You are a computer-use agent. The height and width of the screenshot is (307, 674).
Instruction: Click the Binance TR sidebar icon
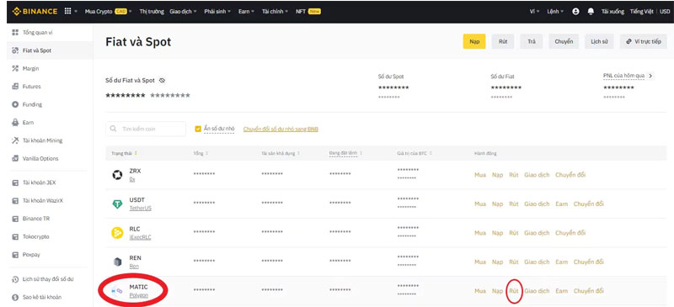tap(15, 219)
